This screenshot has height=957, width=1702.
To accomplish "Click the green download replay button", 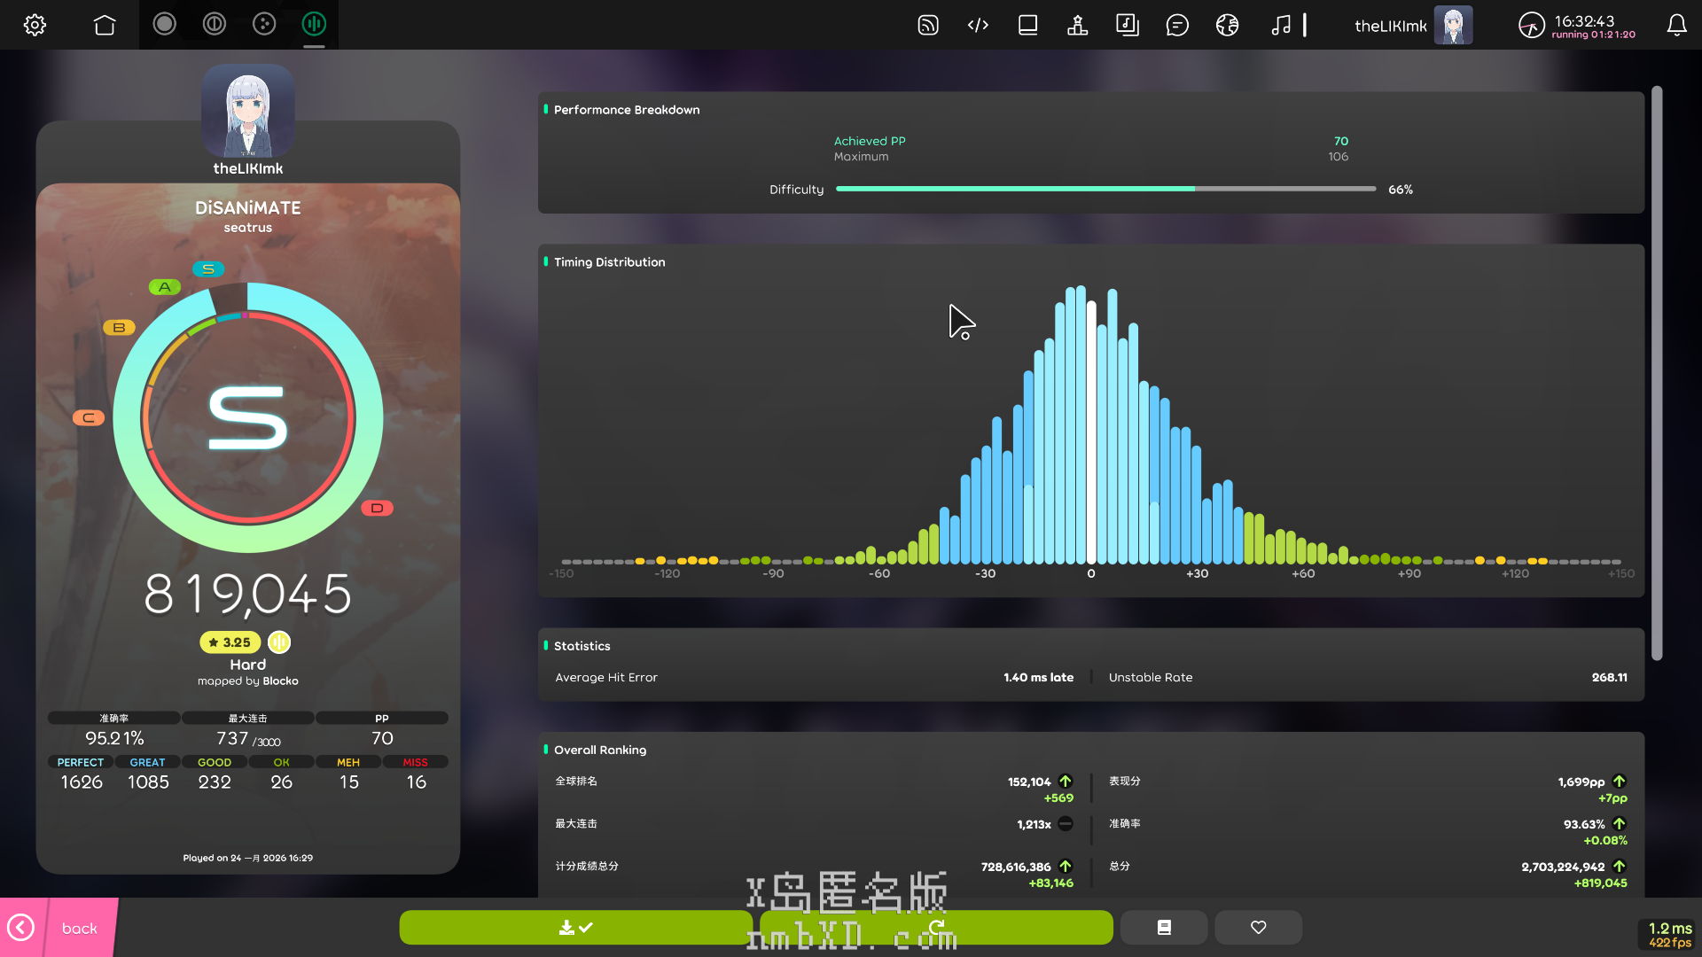I will (x=575, y=927).
